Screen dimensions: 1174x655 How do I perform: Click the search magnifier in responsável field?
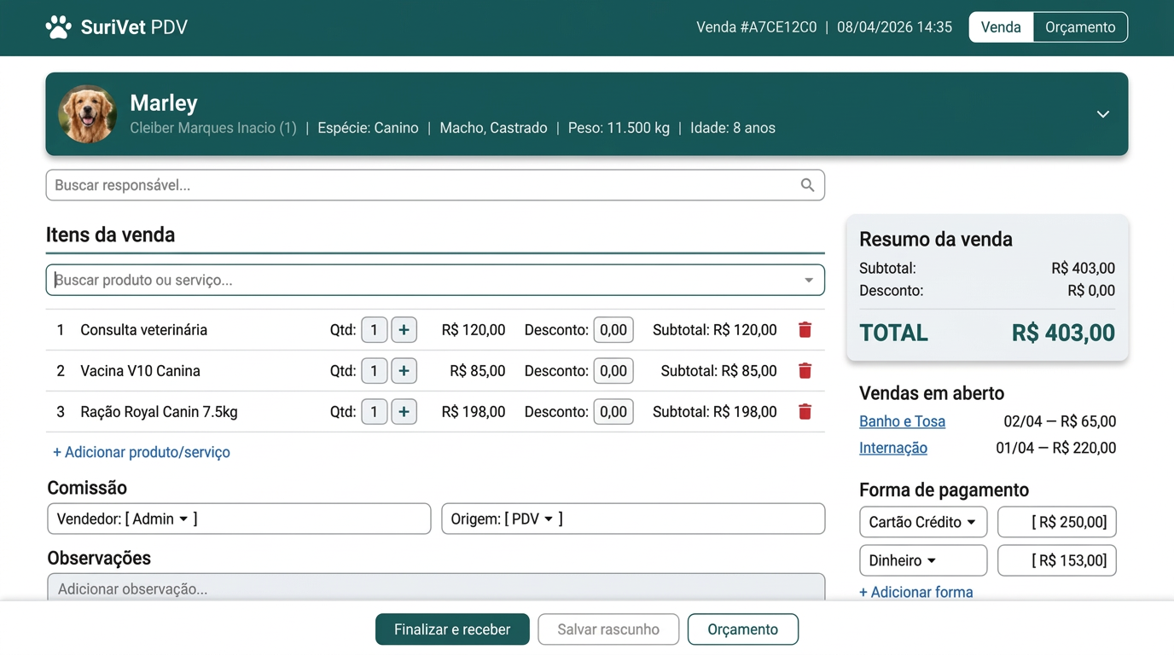coord(807,185)
